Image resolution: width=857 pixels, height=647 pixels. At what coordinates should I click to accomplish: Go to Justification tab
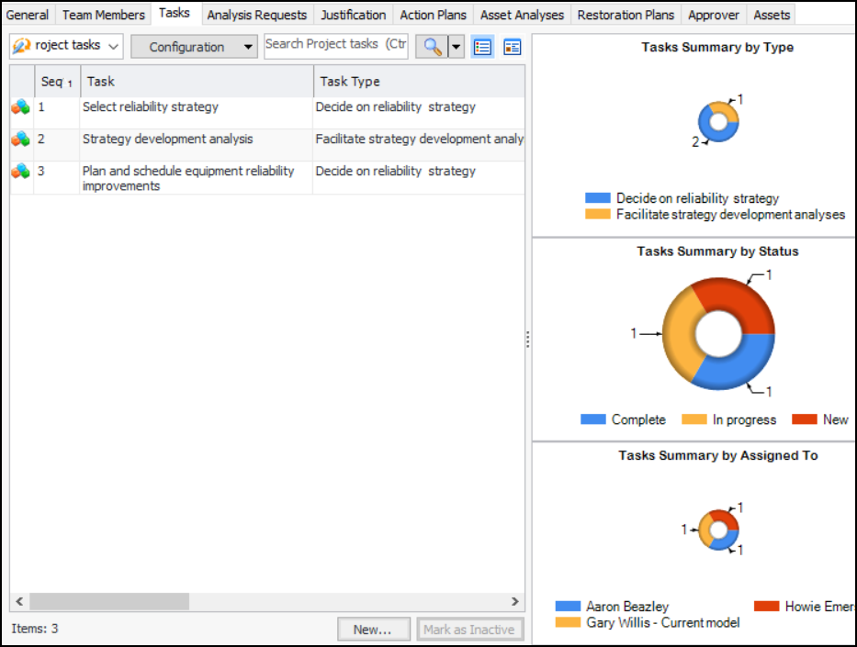(353, 15)
